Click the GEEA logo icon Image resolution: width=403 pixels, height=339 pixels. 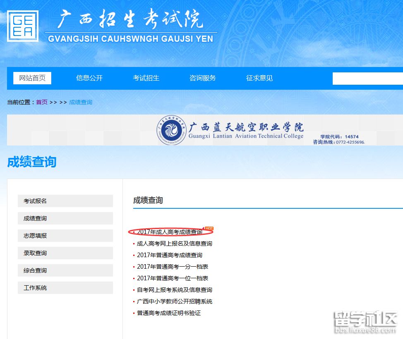[x=23, y=26]
